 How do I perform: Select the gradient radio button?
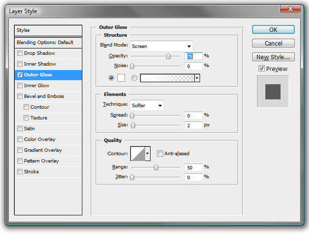[134, 78]
